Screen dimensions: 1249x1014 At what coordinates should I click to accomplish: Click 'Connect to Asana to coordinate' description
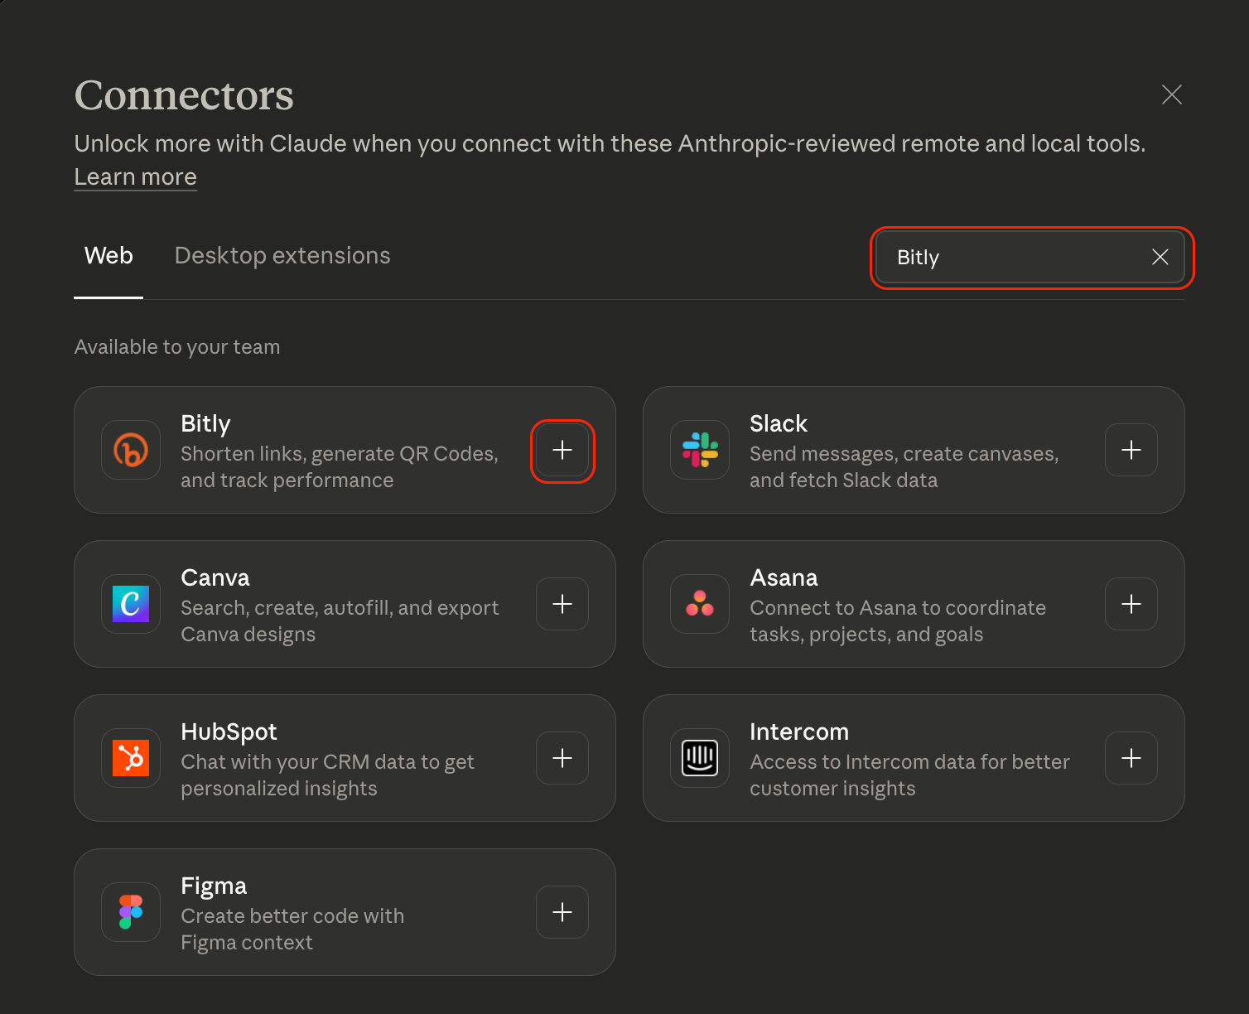point(898,621)
